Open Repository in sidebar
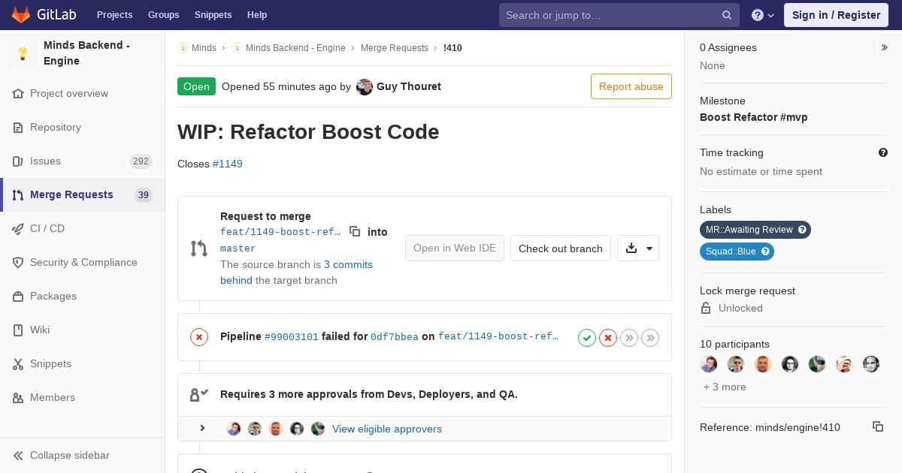The image size is (902, 473). 83,128
